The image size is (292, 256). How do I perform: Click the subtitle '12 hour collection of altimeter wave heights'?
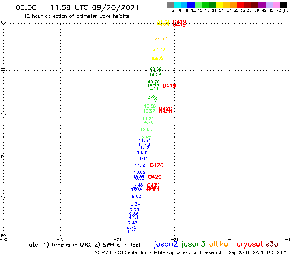pos(77,16)
